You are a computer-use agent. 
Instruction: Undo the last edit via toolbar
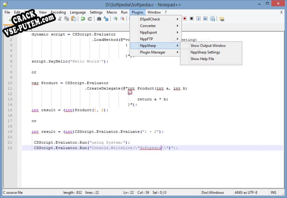point(83,19)
